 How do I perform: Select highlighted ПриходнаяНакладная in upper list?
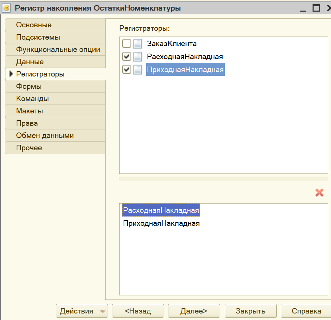[185, 69]
